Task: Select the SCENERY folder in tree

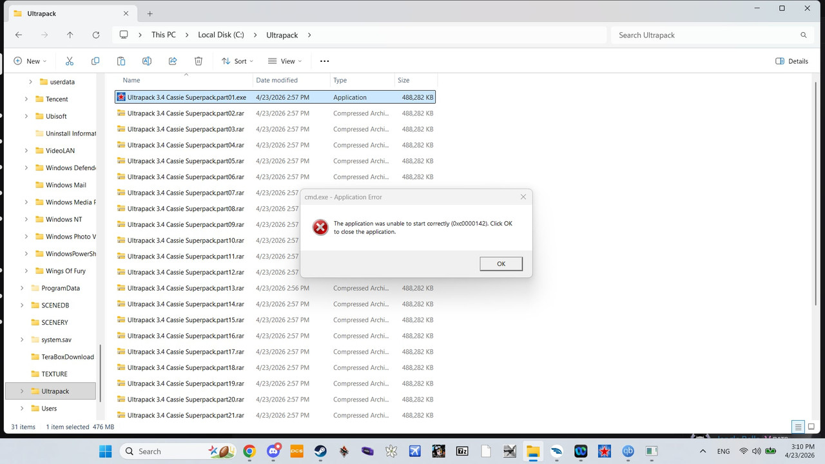Action: click(50, 322)
